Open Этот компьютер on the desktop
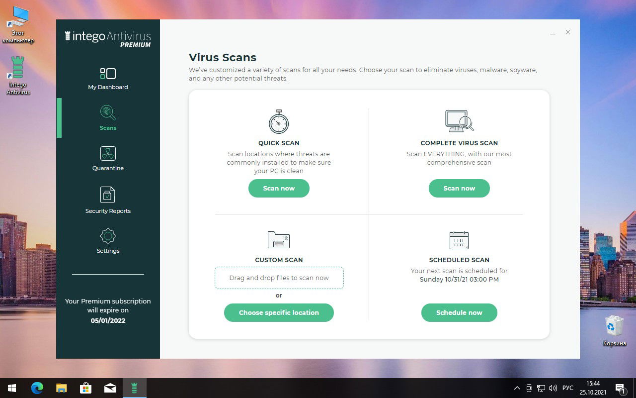Image resolution: width=636 pixels, height=398 pixels. (18, 22)
